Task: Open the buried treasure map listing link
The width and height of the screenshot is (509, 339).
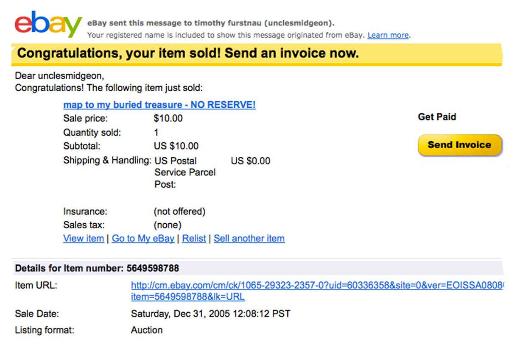Action: tap(159, 105)
